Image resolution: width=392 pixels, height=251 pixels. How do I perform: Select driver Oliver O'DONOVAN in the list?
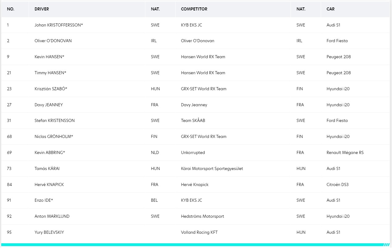coord(53,41)
